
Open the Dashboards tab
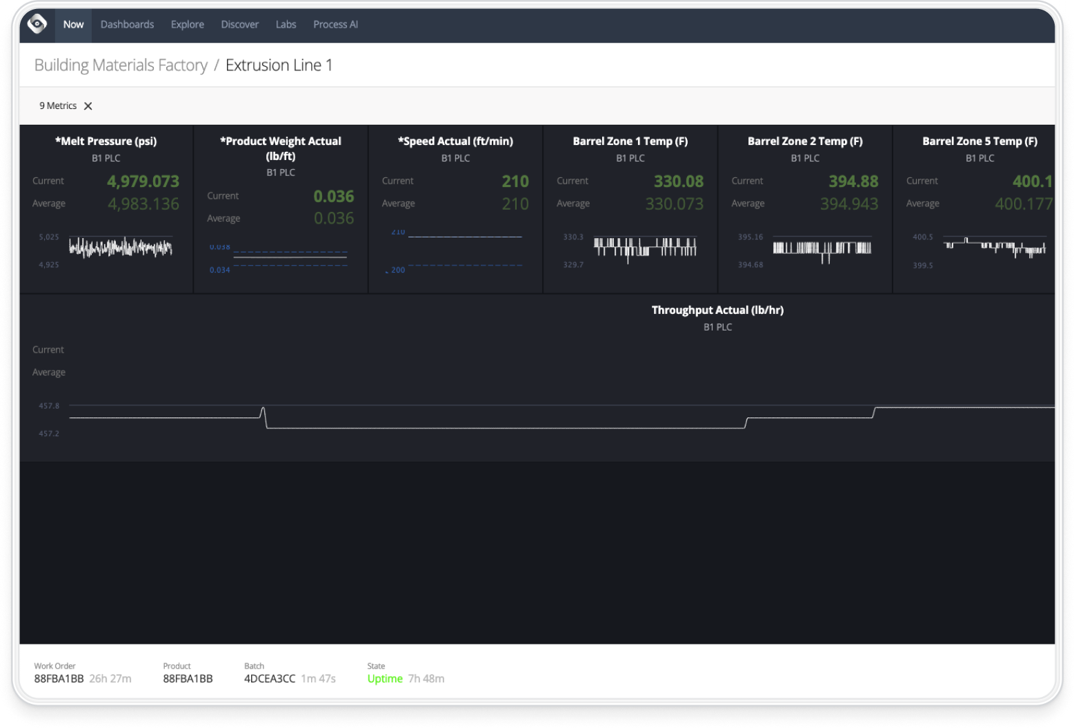127,24
